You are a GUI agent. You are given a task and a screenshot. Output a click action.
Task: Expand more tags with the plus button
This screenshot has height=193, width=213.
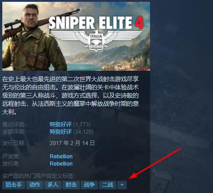[x=122, y=185]
